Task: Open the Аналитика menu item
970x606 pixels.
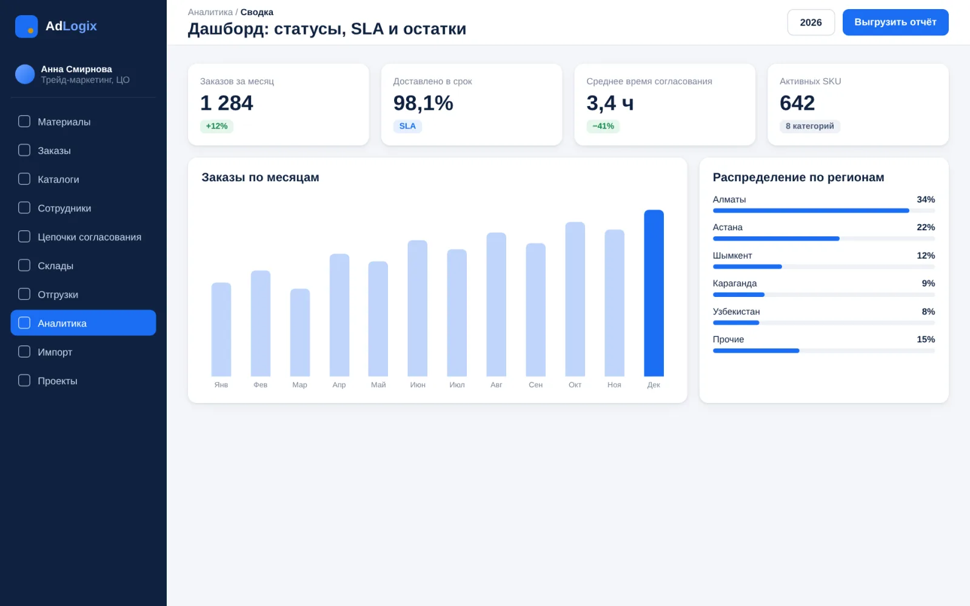Action: pos(83,322)
